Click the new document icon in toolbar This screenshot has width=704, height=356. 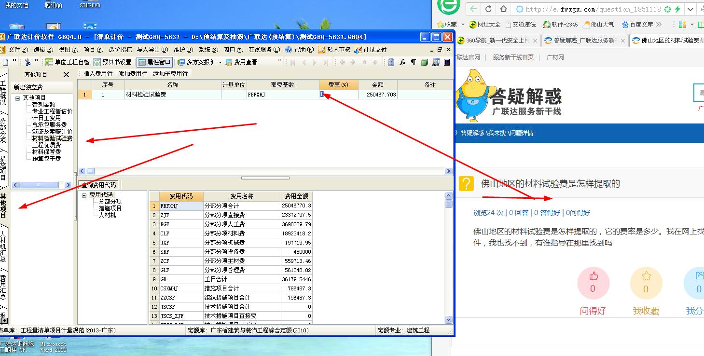tap(5, 62)
